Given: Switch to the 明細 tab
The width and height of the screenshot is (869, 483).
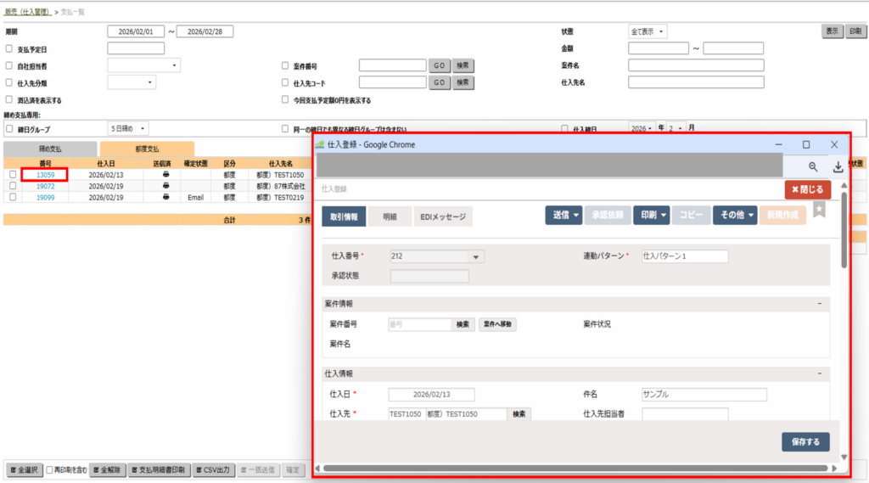Looking at the screenshot, I should (390, 216).
